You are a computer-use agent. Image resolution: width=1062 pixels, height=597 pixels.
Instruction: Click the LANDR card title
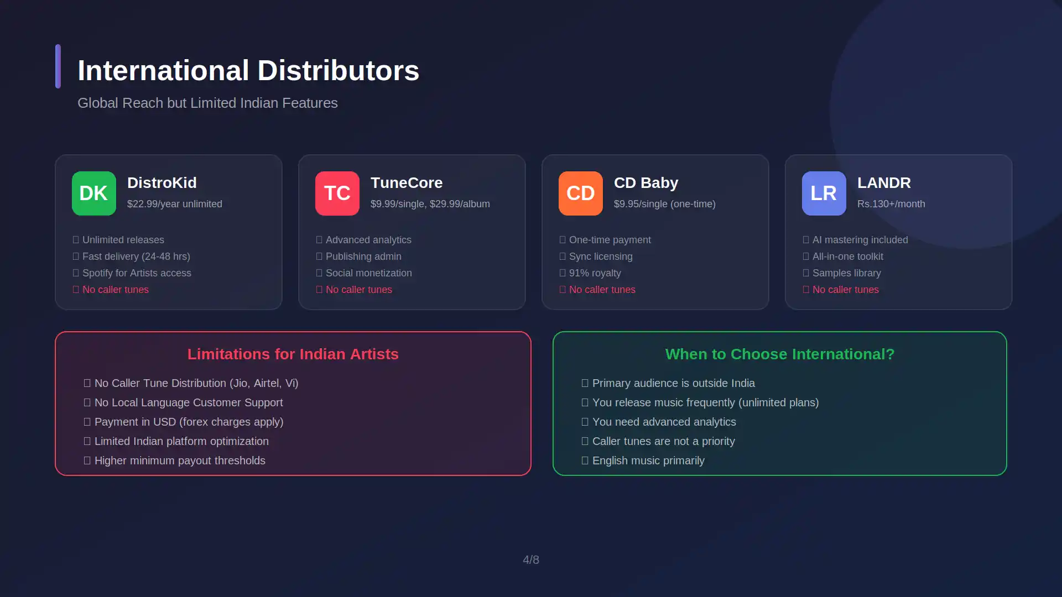(x=884, y=183)
